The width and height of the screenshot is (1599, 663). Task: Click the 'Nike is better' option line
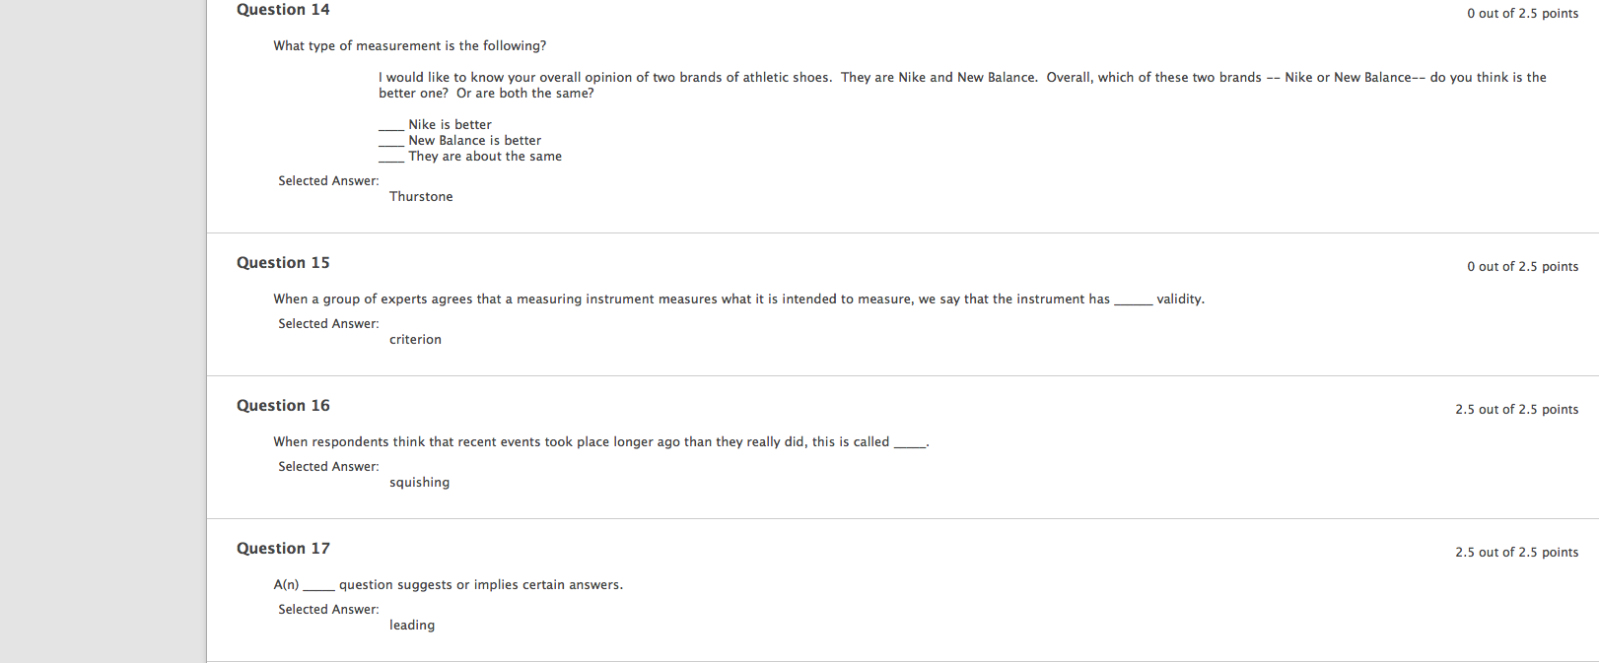click(435, 125)
